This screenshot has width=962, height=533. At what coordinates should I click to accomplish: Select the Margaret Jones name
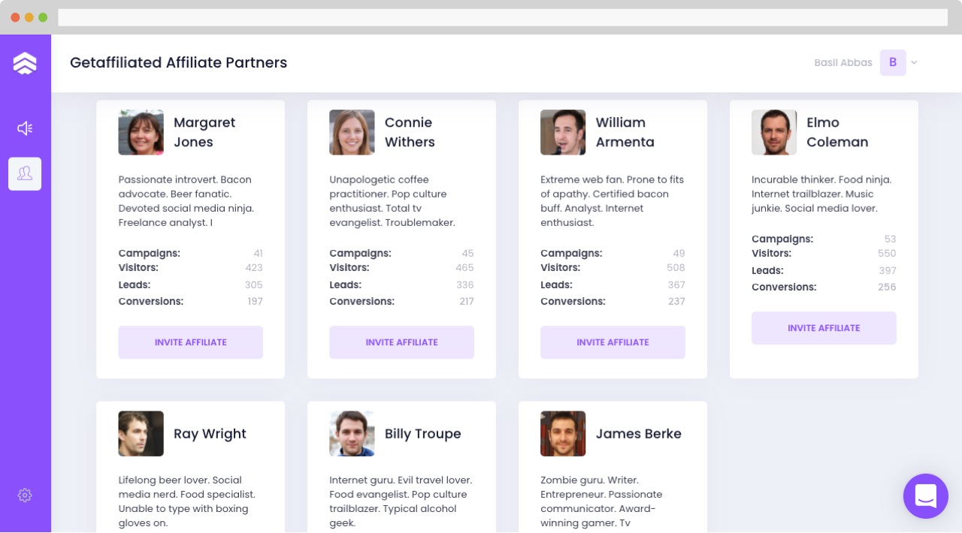[204, 132]
